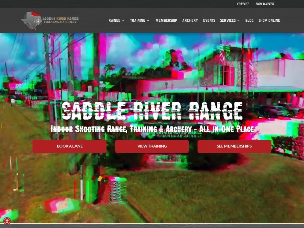Screen dimensions: 304x228
Task: Click the Contact link in top bar
Action: (243, 4)
